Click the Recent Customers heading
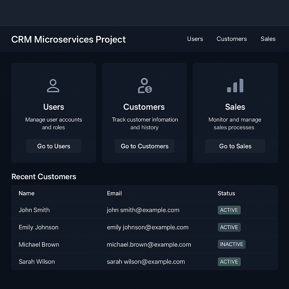This screenshot has height=289, width=289. 44,176
